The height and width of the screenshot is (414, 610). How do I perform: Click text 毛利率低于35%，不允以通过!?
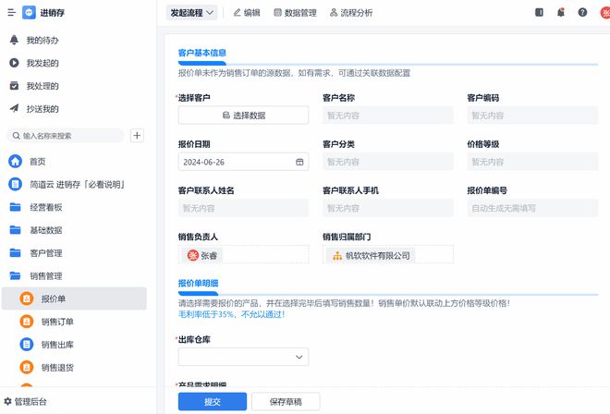(231, 314)
